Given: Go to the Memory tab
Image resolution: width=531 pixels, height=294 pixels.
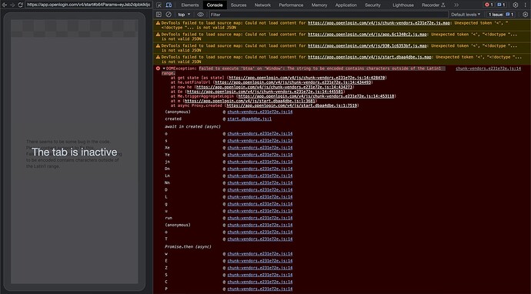Looking at the screenshot, I should pos(319,5).
